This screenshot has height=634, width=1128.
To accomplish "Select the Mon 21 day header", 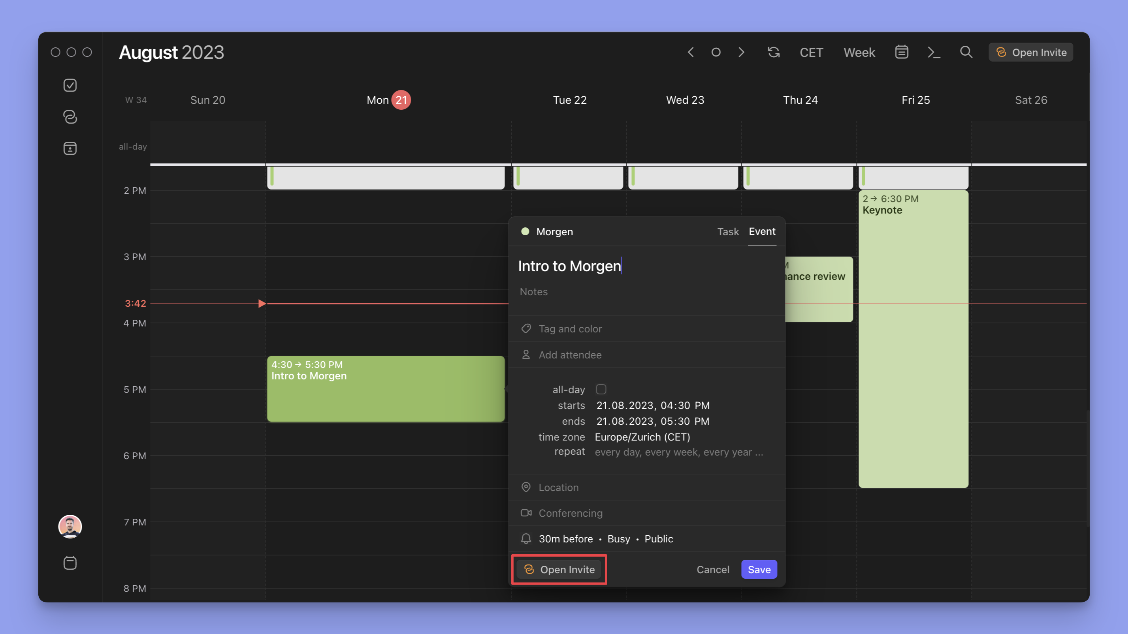I will point(388,100).
